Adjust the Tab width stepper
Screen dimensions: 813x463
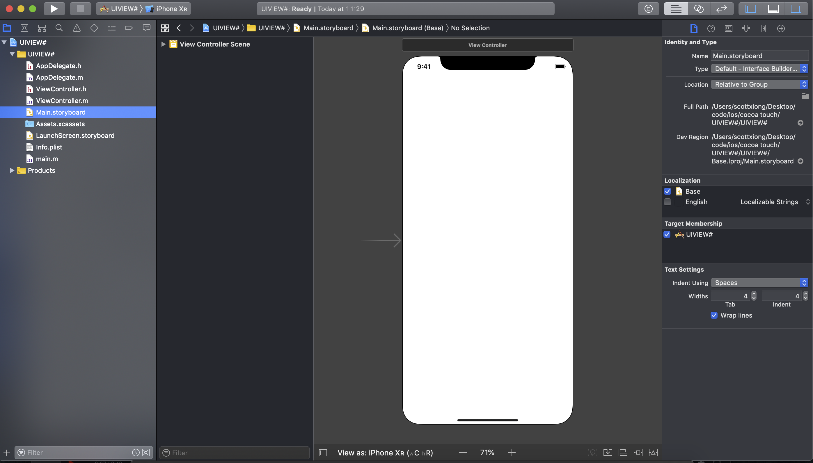pyautogui.click(x=754, y=296)
